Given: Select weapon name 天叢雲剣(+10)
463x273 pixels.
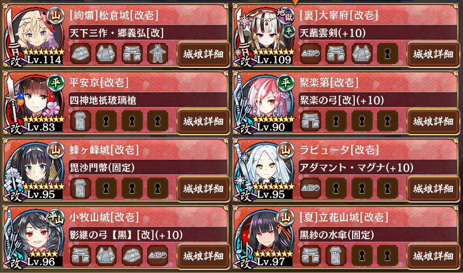Looking at the screenshot, I should click(332, 33).
